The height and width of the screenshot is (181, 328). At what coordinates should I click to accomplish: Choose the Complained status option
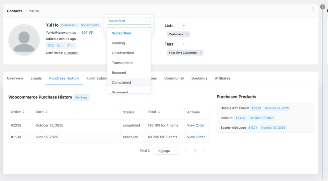121,82
